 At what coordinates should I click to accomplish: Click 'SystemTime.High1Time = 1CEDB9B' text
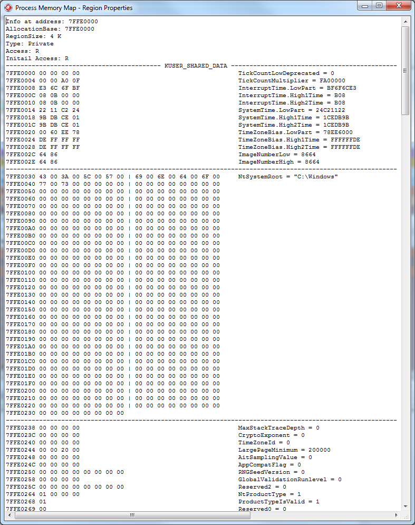[x=294, y=117]
